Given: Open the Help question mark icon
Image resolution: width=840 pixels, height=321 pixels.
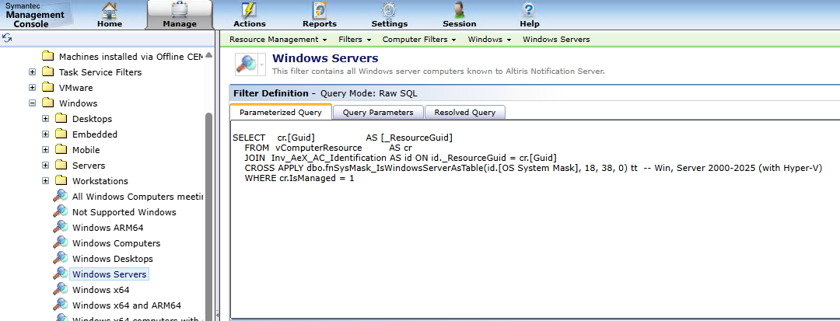Looking at the screenshot, I should pos(529,10).
